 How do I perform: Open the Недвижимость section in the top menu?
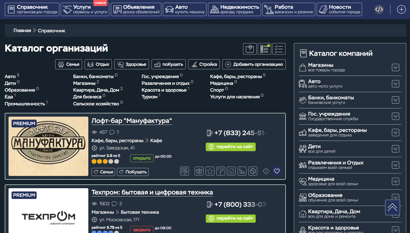pos(234,10)
